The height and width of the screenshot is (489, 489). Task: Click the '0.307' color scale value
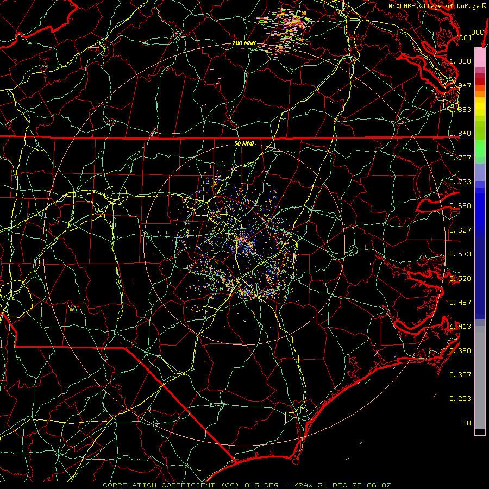[x=460, y=374]
